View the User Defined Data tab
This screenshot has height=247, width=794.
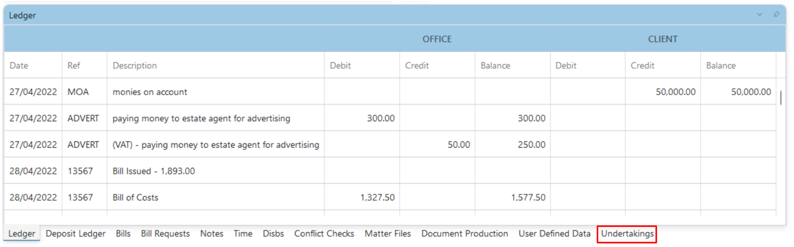[554, 234]
